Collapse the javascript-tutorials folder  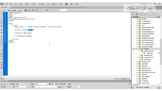(137, 47)
